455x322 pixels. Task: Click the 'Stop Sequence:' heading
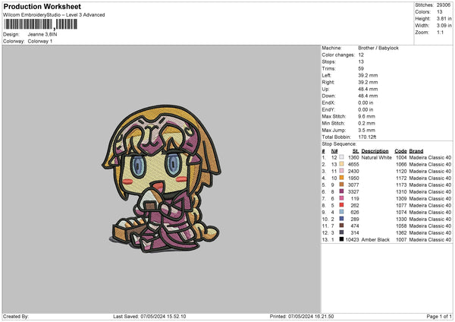pos(339,144)
